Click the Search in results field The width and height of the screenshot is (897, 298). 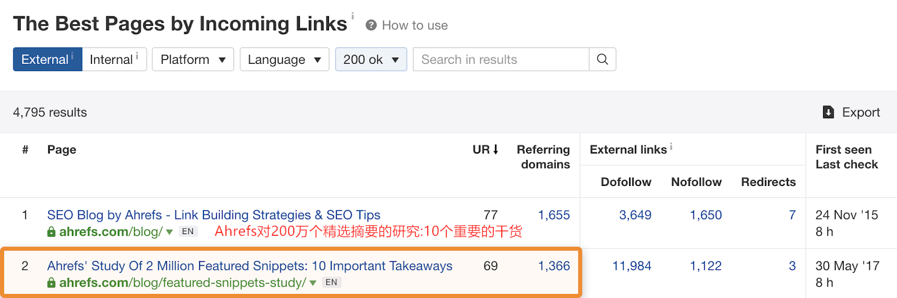(501, 59)
